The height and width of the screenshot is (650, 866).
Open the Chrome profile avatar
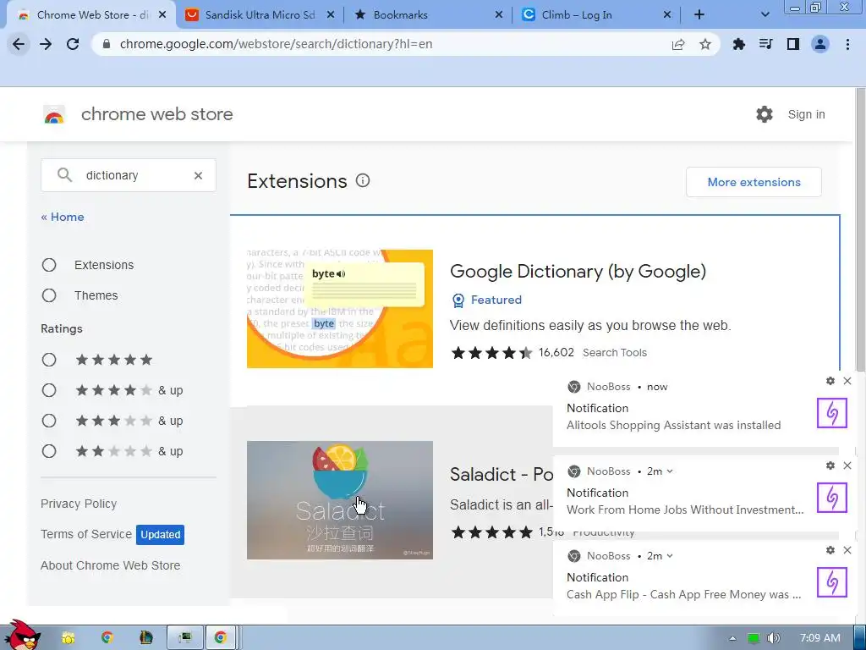pos(820,44)
